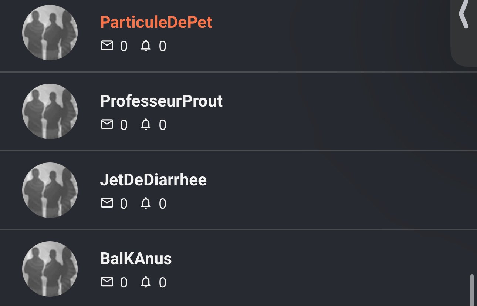Click the account list vertical scrollbar

click(x=471, y=290)
